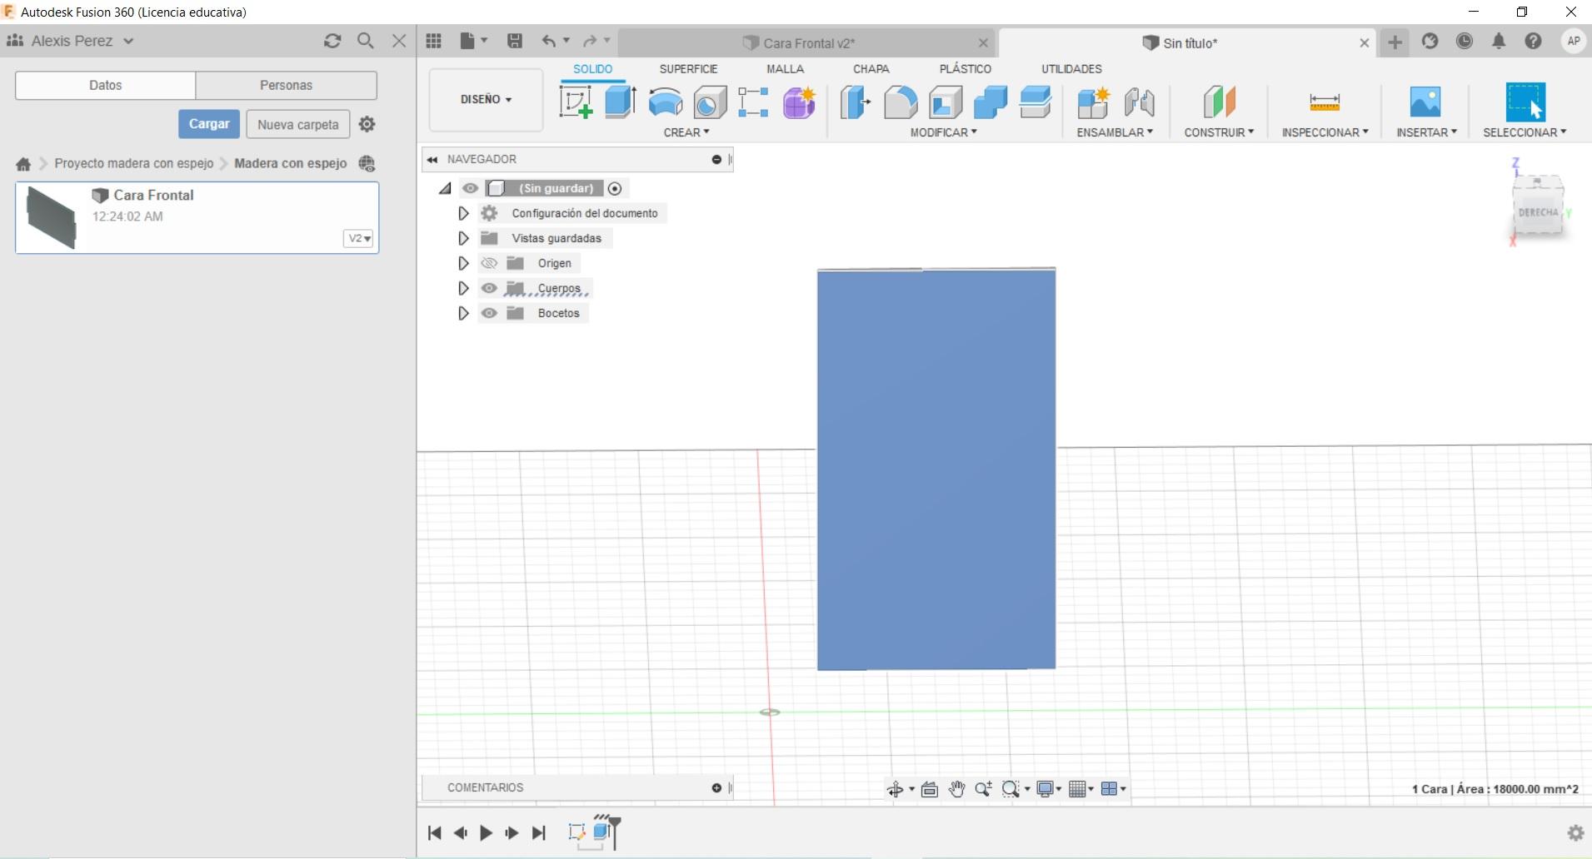Open the CREAR dropdown menu
1592x859 pixels.
click(x=686, y=132)
